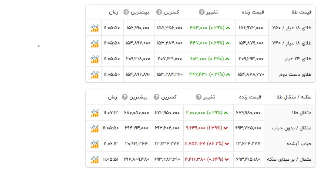Click قیمت زنده header in مظنه table
326x169 pixels.
[250, 97]
